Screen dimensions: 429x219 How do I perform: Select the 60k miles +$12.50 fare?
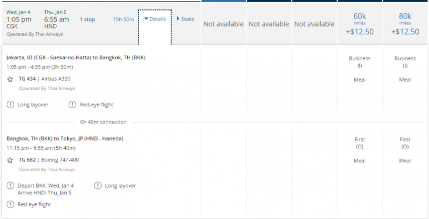[360, 24]
